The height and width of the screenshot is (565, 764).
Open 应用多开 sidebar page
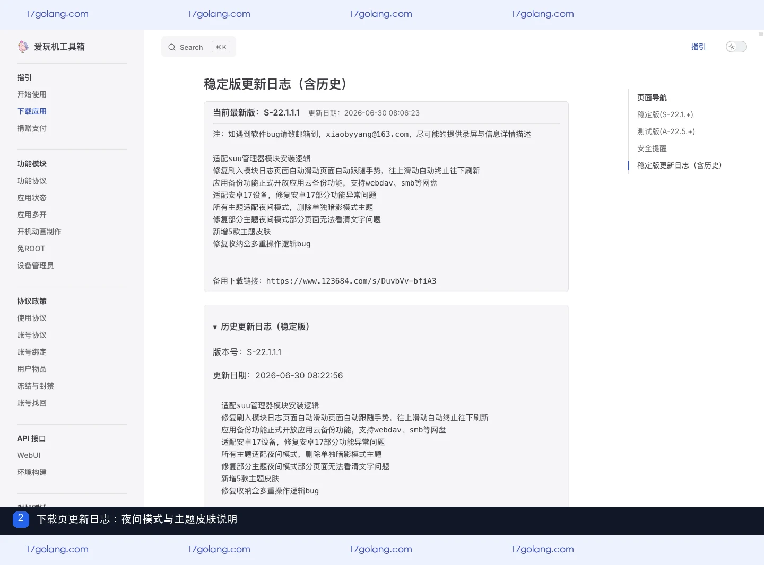32,215
